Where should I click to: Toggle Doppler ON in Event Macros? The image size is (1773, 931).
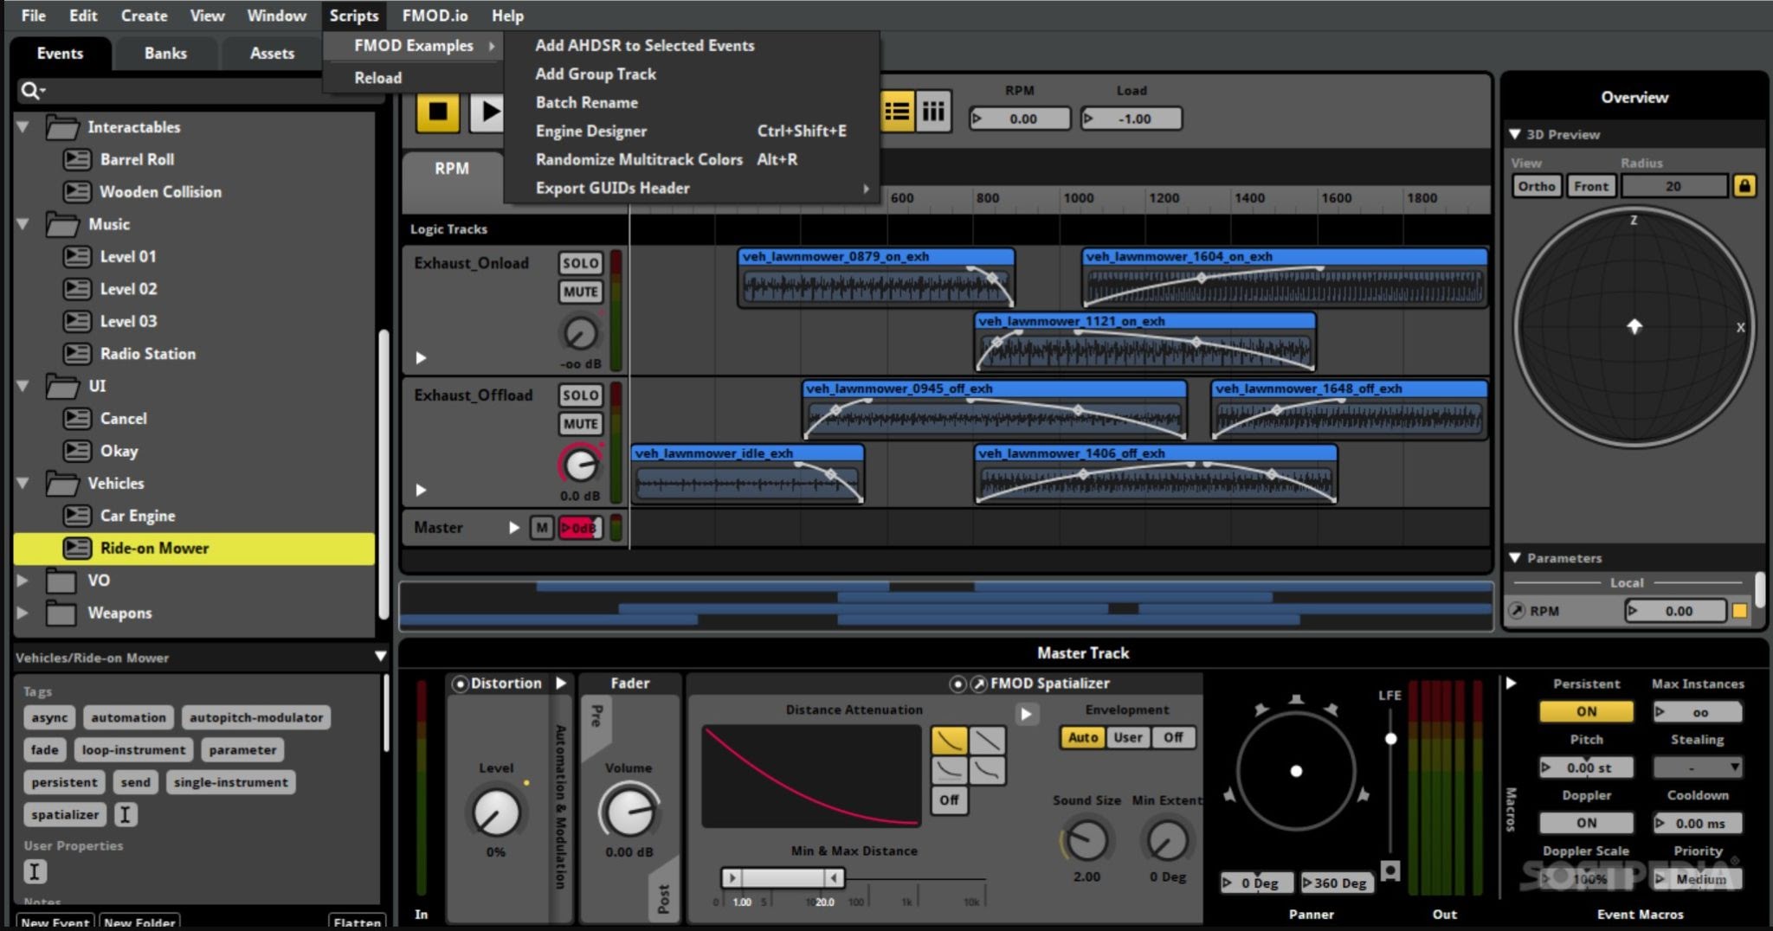tap(1586, 823)
